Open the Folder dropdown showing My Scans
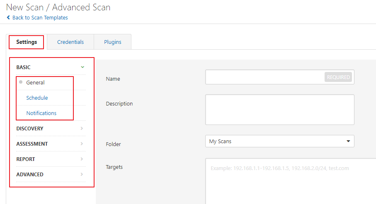Screen dimensions: 376x204 tap(279, 141)
